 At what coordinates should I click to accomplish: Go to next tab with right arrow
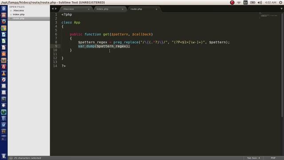tap(56, 8)
